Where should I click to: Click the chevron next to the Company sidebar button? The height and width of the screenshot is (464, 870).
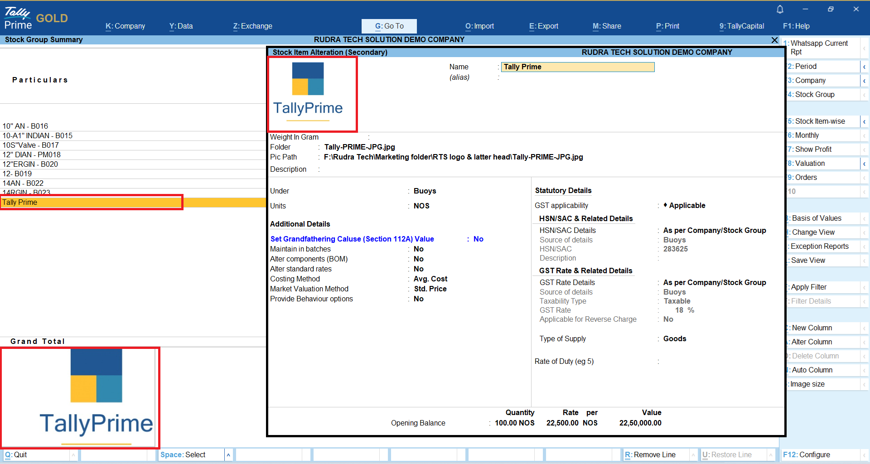(x=864, y=81)
